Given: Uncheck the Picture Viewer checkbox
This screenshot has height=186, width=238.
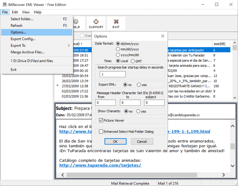Looking at the screenshot, I should click(x=101, y=120).
